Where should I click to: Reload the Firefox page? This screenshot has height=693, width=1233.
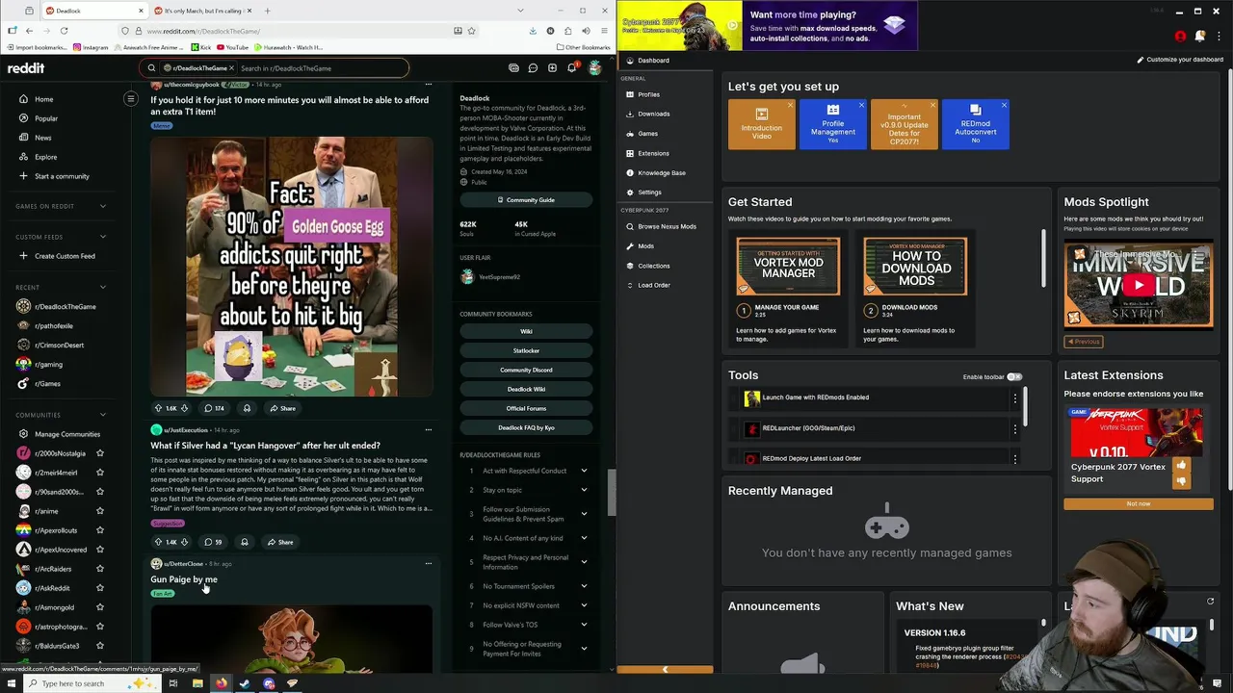[x=64, y=31]
